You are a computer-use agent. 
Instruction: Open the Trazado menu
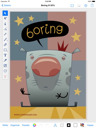click(26, 125)
